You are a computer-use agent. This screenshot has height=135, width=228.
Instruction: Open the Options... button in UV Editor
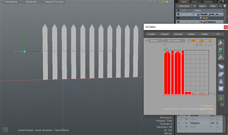click(155, 40)
